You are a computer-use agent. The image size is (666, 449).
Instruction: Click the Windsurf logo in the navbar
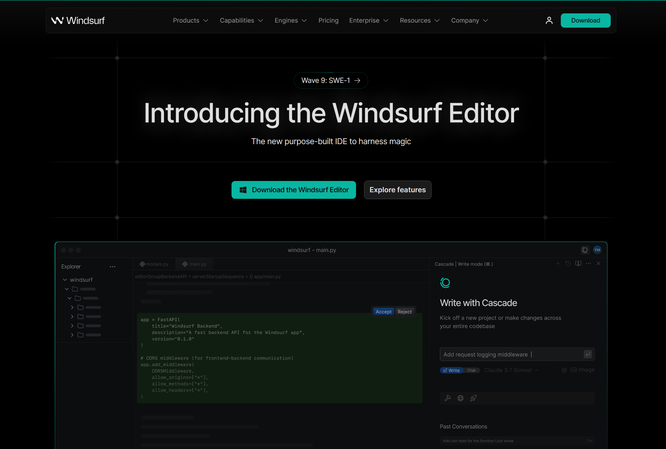(78, 21)
